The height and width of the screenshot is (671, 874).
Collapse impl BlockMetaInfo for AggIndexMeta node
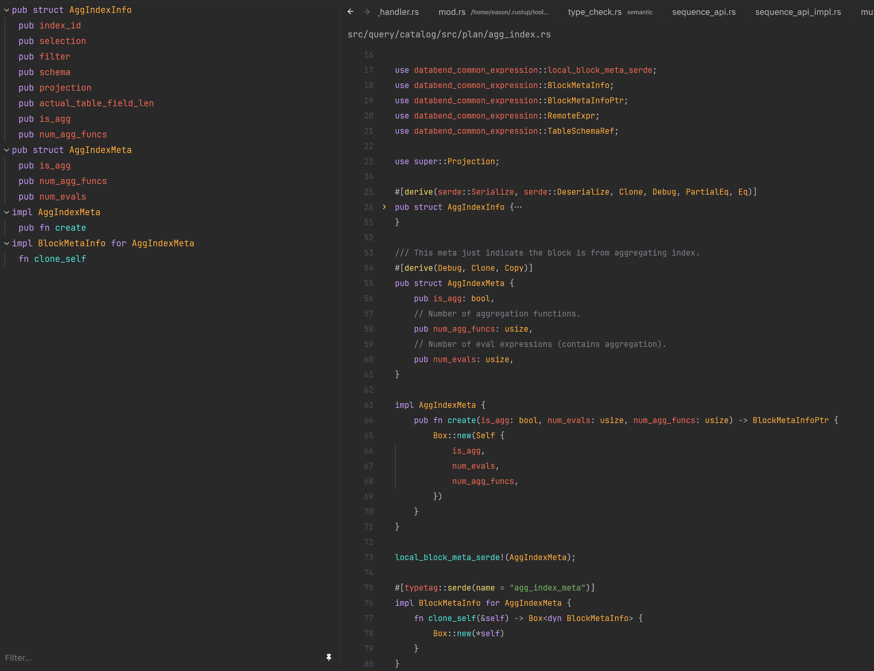coord(7,243)
